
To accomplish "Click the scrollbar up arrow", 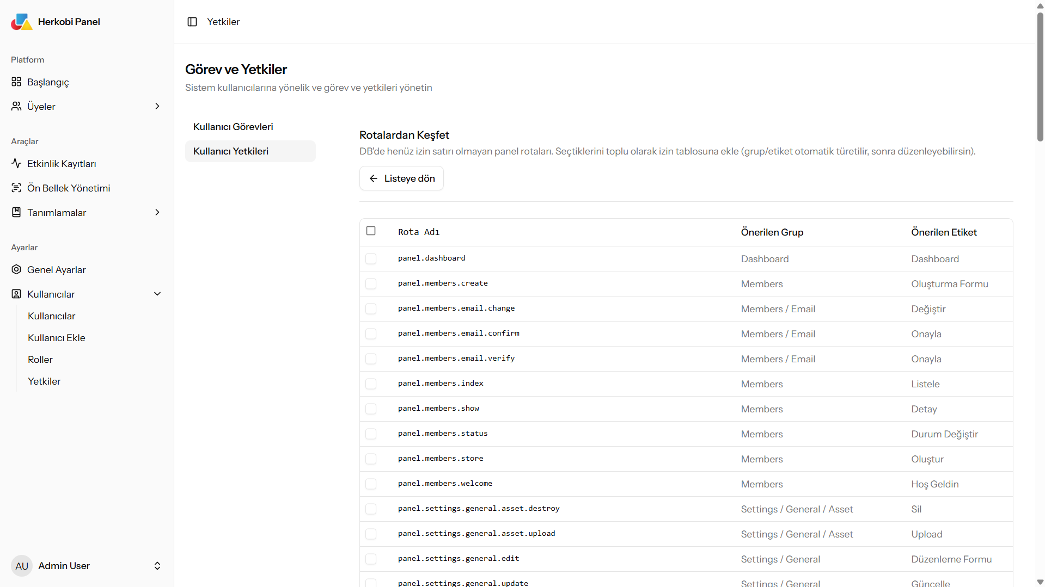I will coord(1040,5).
